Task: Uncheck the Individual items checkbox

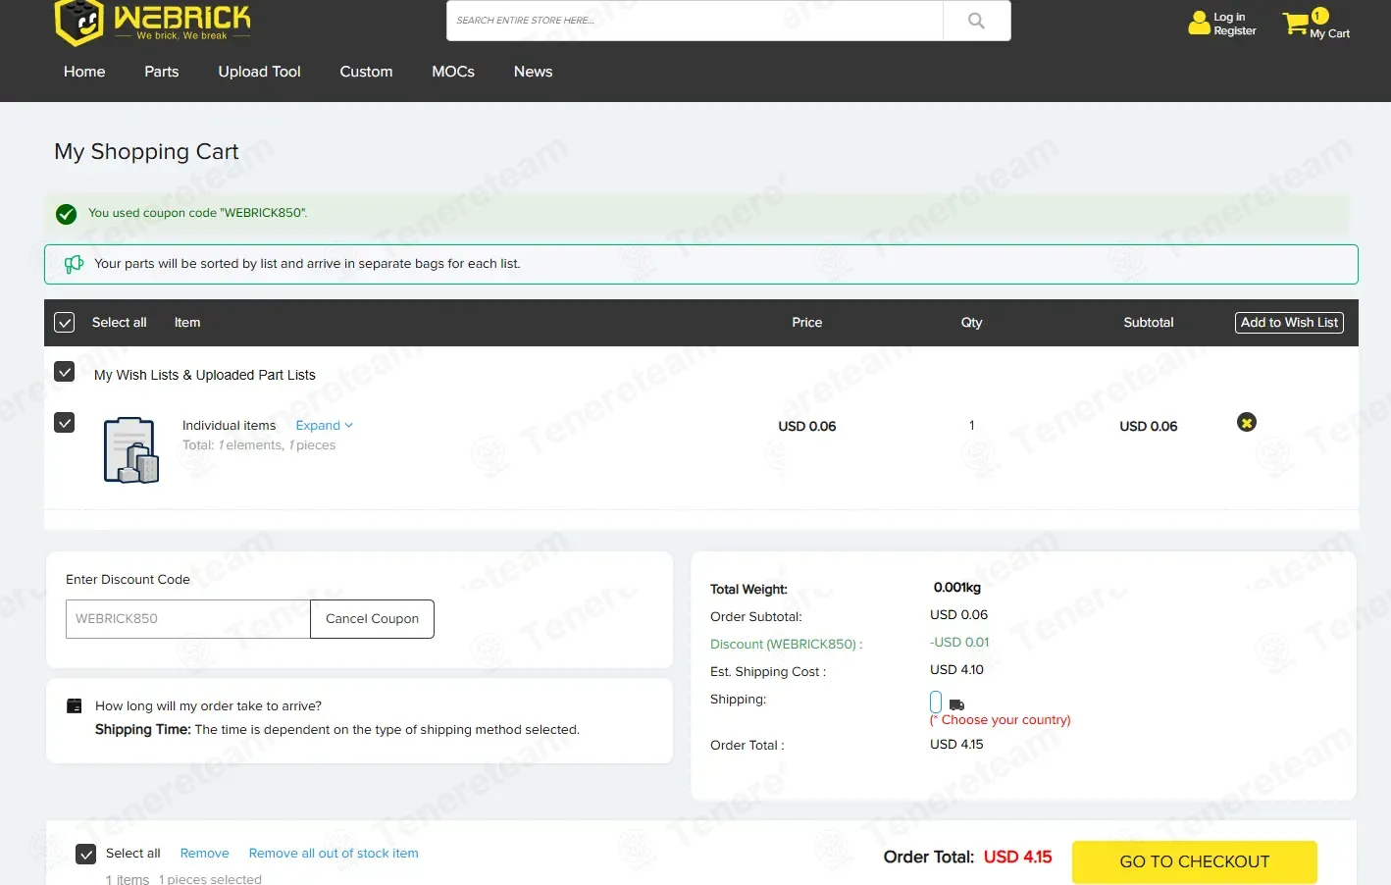Action: point(65,423)
